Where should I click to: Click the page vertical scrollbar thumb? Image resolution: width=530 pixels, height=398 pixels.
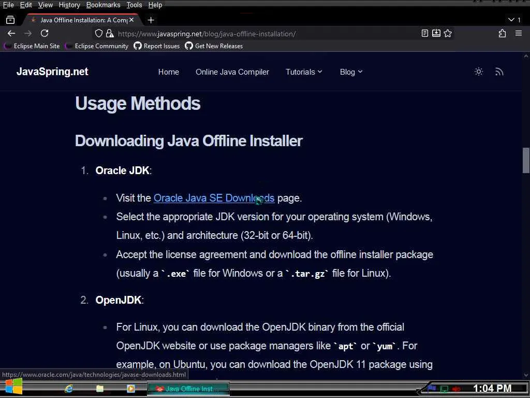coord(526,161)
